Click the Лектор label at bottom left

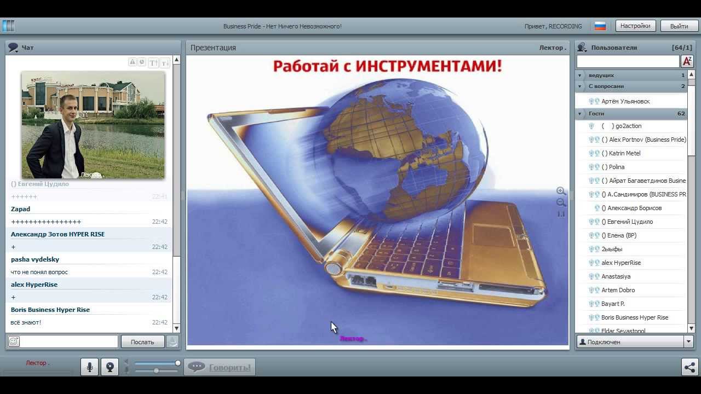click(x=37, y=363)
